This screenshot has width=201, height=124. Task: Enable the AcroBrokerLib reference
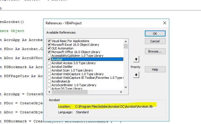point(49,81)
